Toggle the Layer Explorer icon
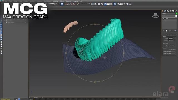The height and width of the screenshot is (100, 178). point(102,4)
